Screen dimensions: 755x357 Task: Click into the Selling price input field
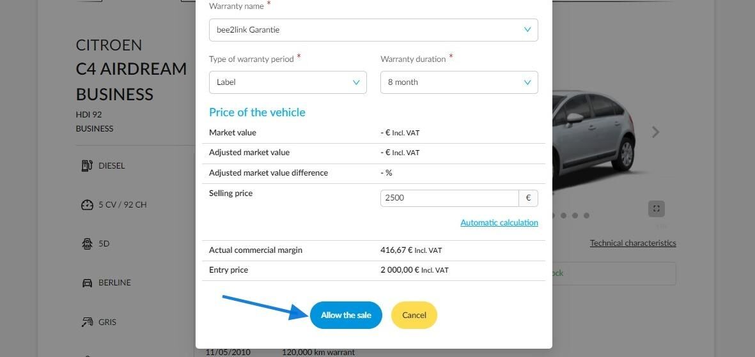click(x=449, y=198)
